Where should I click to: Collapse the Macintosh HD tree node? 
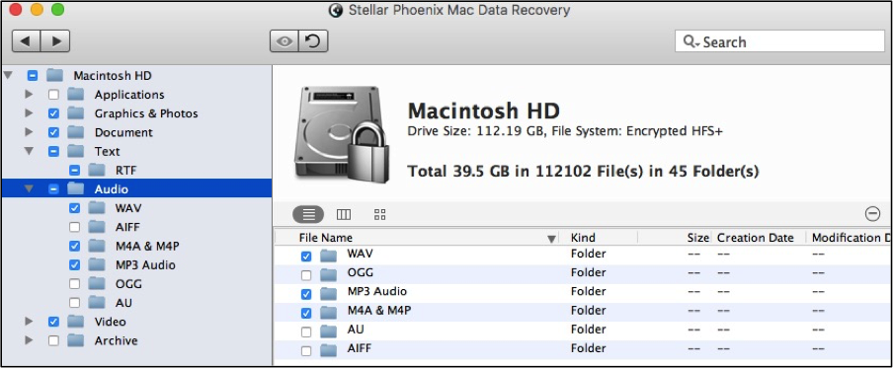(8, 75)
